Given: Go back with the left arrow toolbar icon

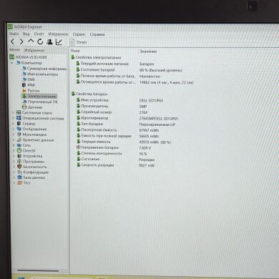Looking at the screenshot, I should pyautogui.click(x=13, y=41).
